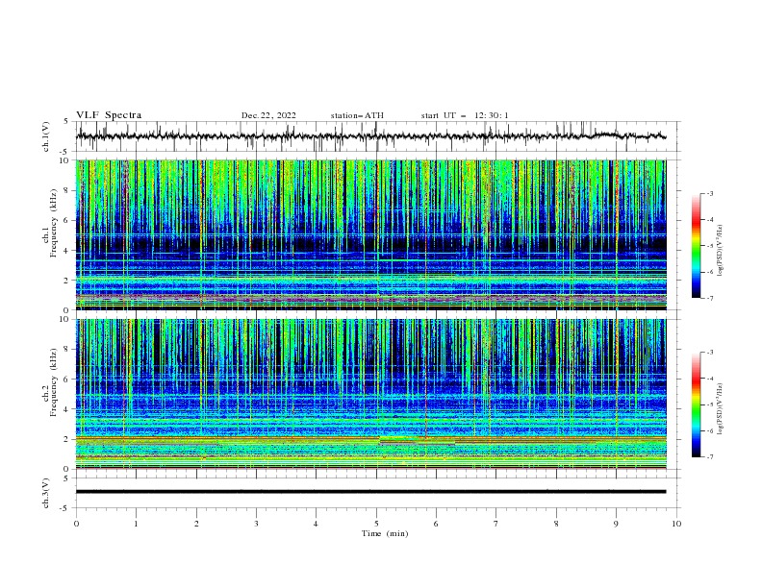Click the "-3" value on ch.1 color bar
The width and height of the screenshot is (762, 588).
pyautogui.click(x=710, y=193)
